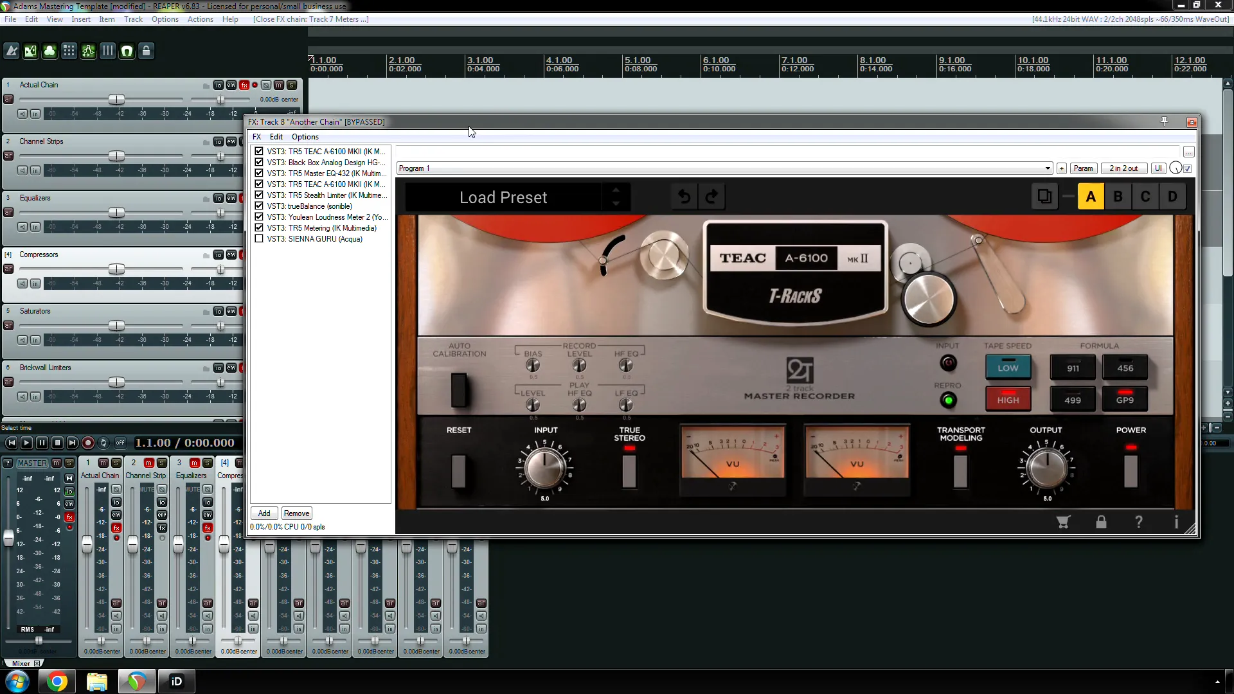
Task: Toggle the TRUE STEREO switch
Action: (629, 470)
